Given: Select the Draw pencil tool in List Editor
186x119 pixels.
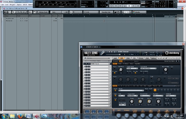Looking at the screenshot, I should click(x=16, y=12).
